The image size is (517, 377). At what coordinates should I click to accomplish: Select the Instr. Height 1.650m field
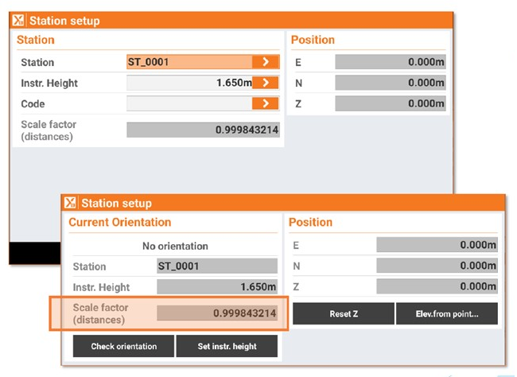pyautogui.click(x=189, y=83)
